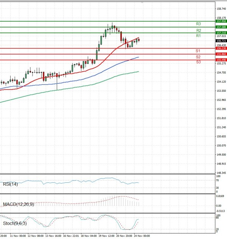Click the current price tag 156.721

[x=221, y=41]
